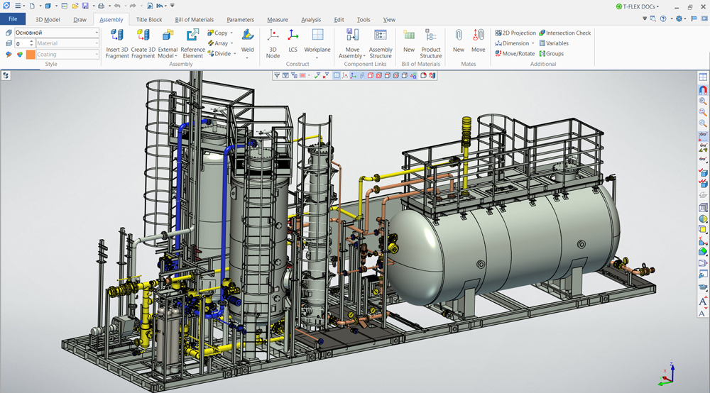Expand the Copy dropdown arrow

(232, 33)
